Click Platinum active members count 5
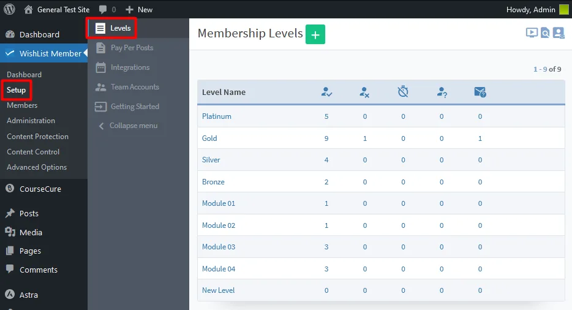The width and height of the screenshot is (572, 310). (x=326, y=116)
